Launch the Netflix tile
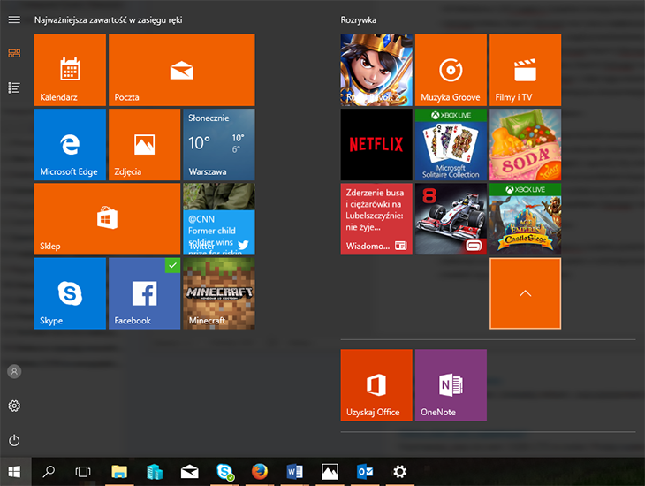 (376, 144)
